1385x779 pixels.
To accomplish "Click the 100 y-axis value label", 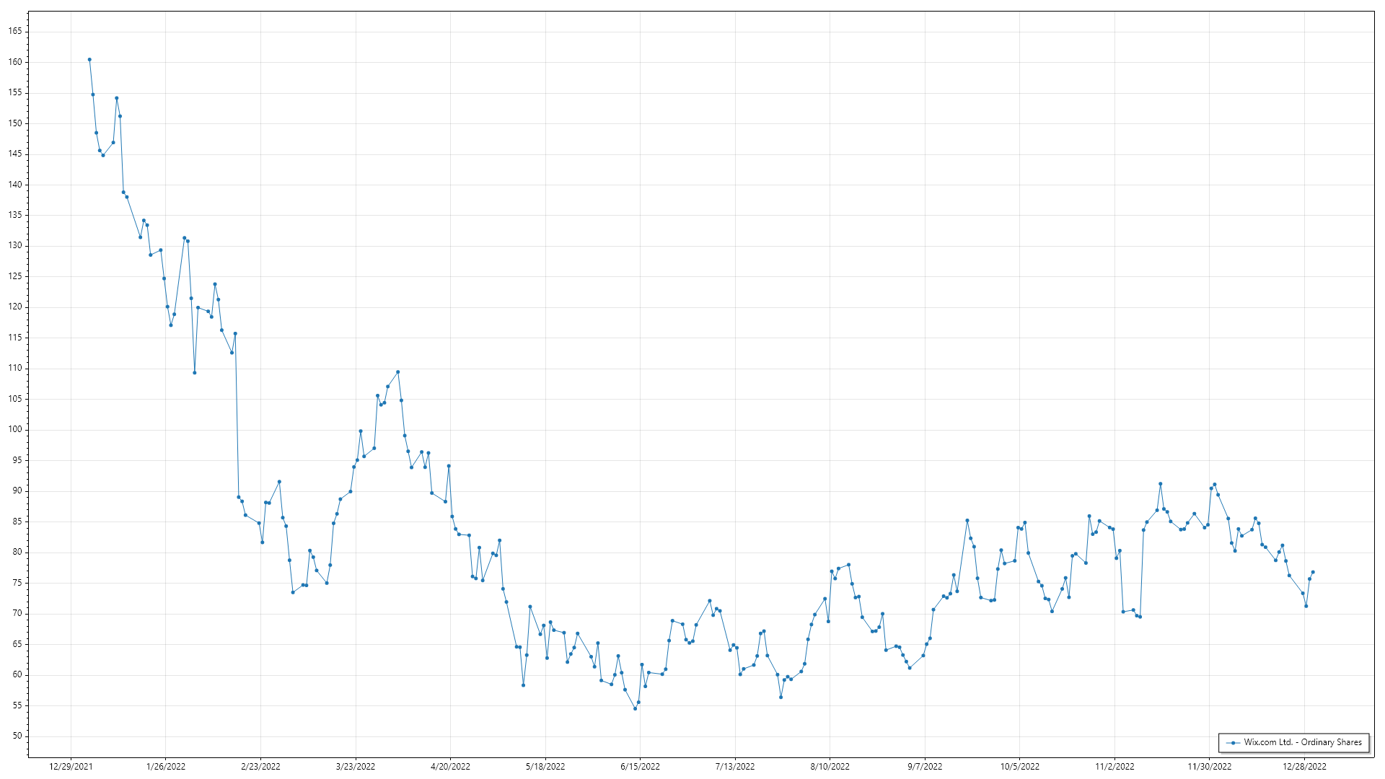I will click(15, 429).
